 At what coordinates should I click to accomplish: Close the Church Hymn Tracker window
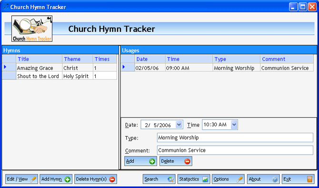tap(312, 7)
